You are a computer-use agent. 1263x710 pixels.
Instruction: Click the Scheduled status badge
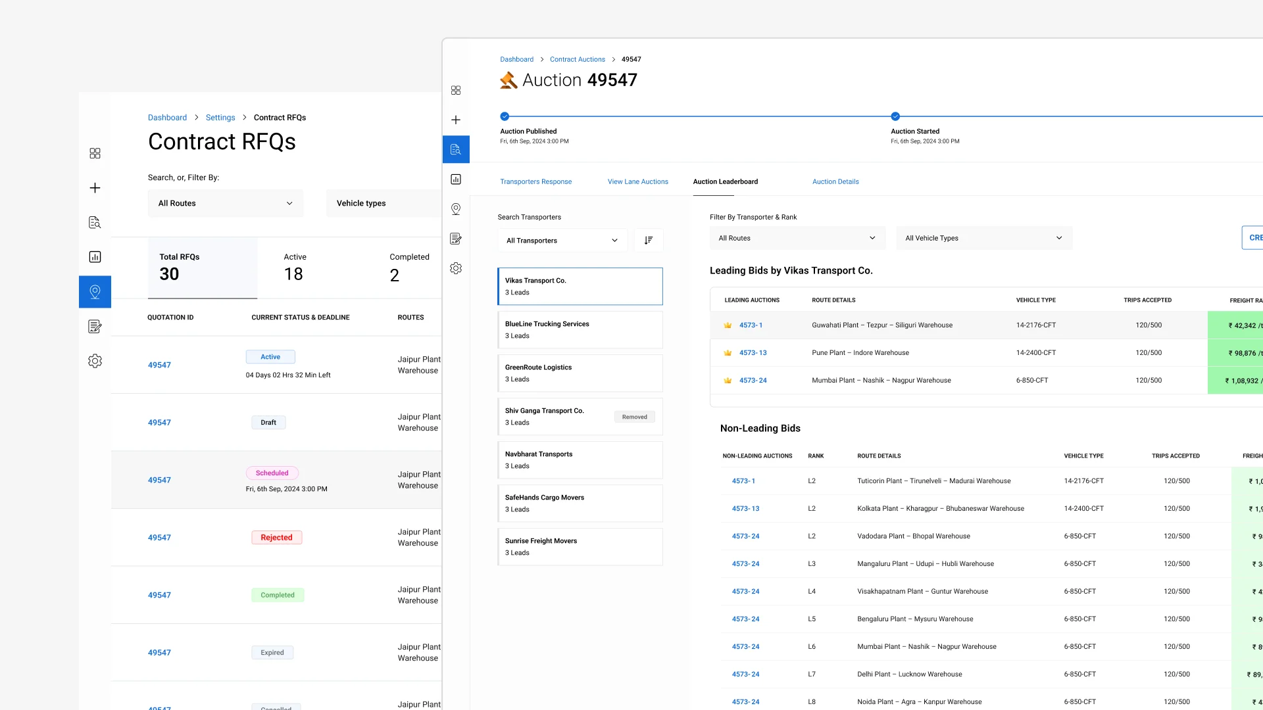[272, 473]
